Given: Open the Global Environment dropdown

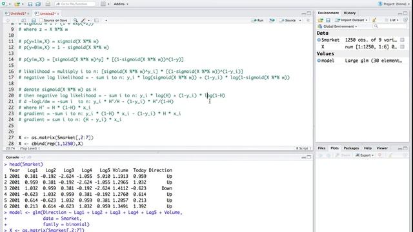Looking at the screenshot, I should tap(337, 26).
